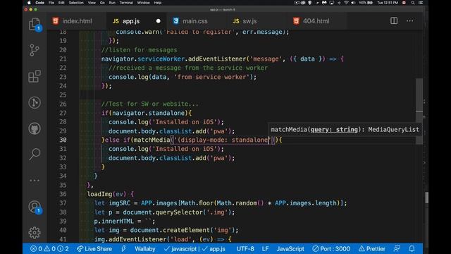Click the //Test for SW or website comment
This screenshot has height=254, width=451.
(x=149, y=104)
